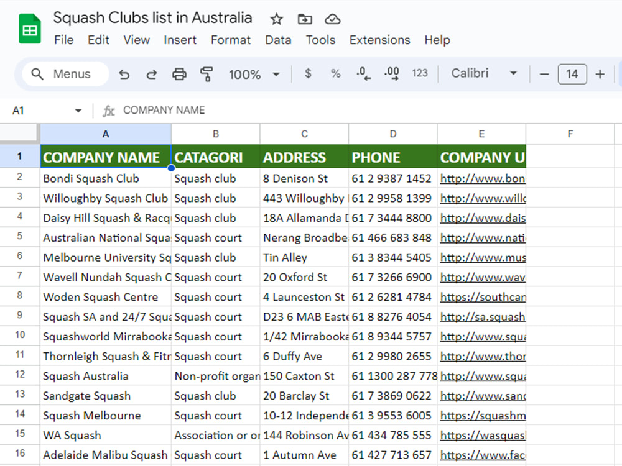Screen dimensions: 622x466
Task: Open the wasquash link for WA Squash
Action: (x=483, y=436)
